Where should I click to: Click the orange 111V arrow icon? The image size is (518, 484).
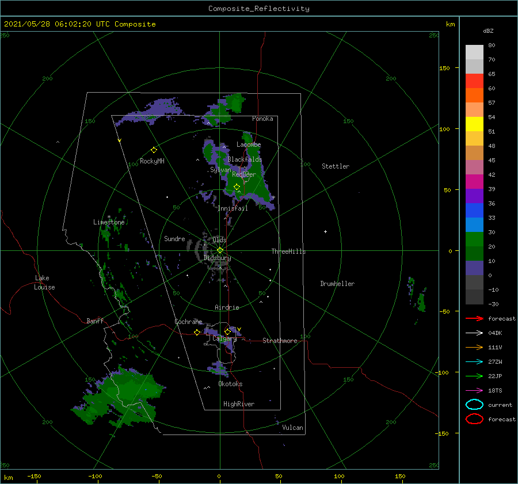[x=474, y=347]
